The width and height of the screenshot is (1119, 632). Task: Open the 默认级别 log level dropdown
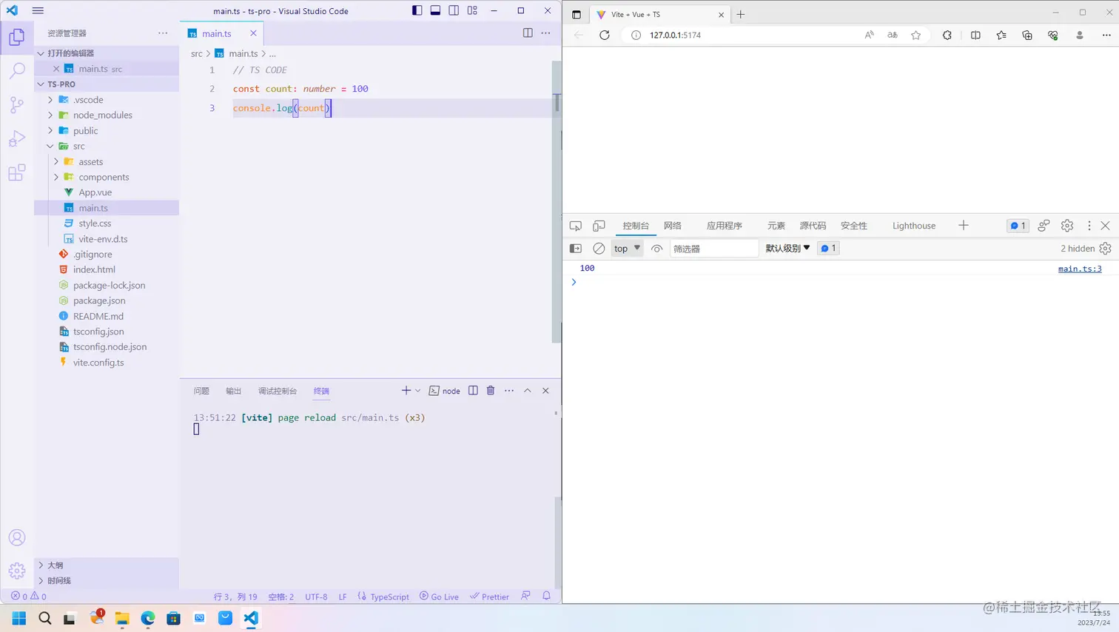(x=787, y=249)
